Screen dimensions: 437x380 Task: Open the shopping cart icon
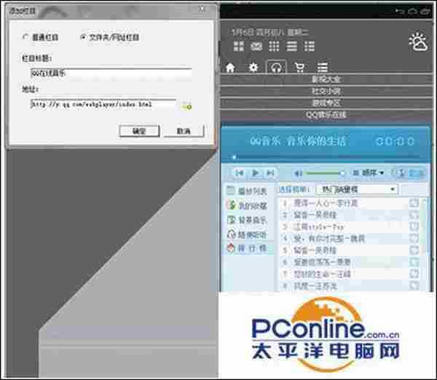tap(299, 68)
